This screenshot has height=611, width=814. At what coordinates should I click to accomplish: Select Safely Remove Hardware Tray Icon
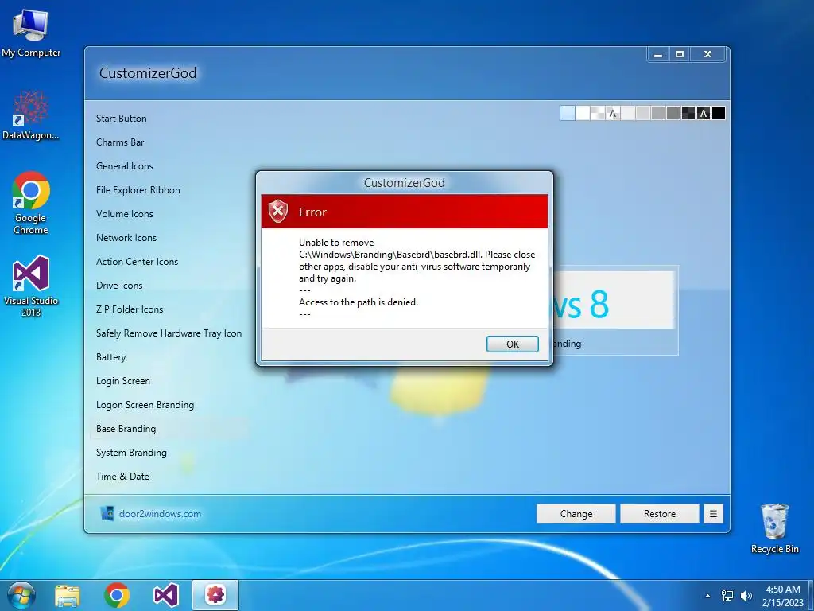click(x=169, y=333)
